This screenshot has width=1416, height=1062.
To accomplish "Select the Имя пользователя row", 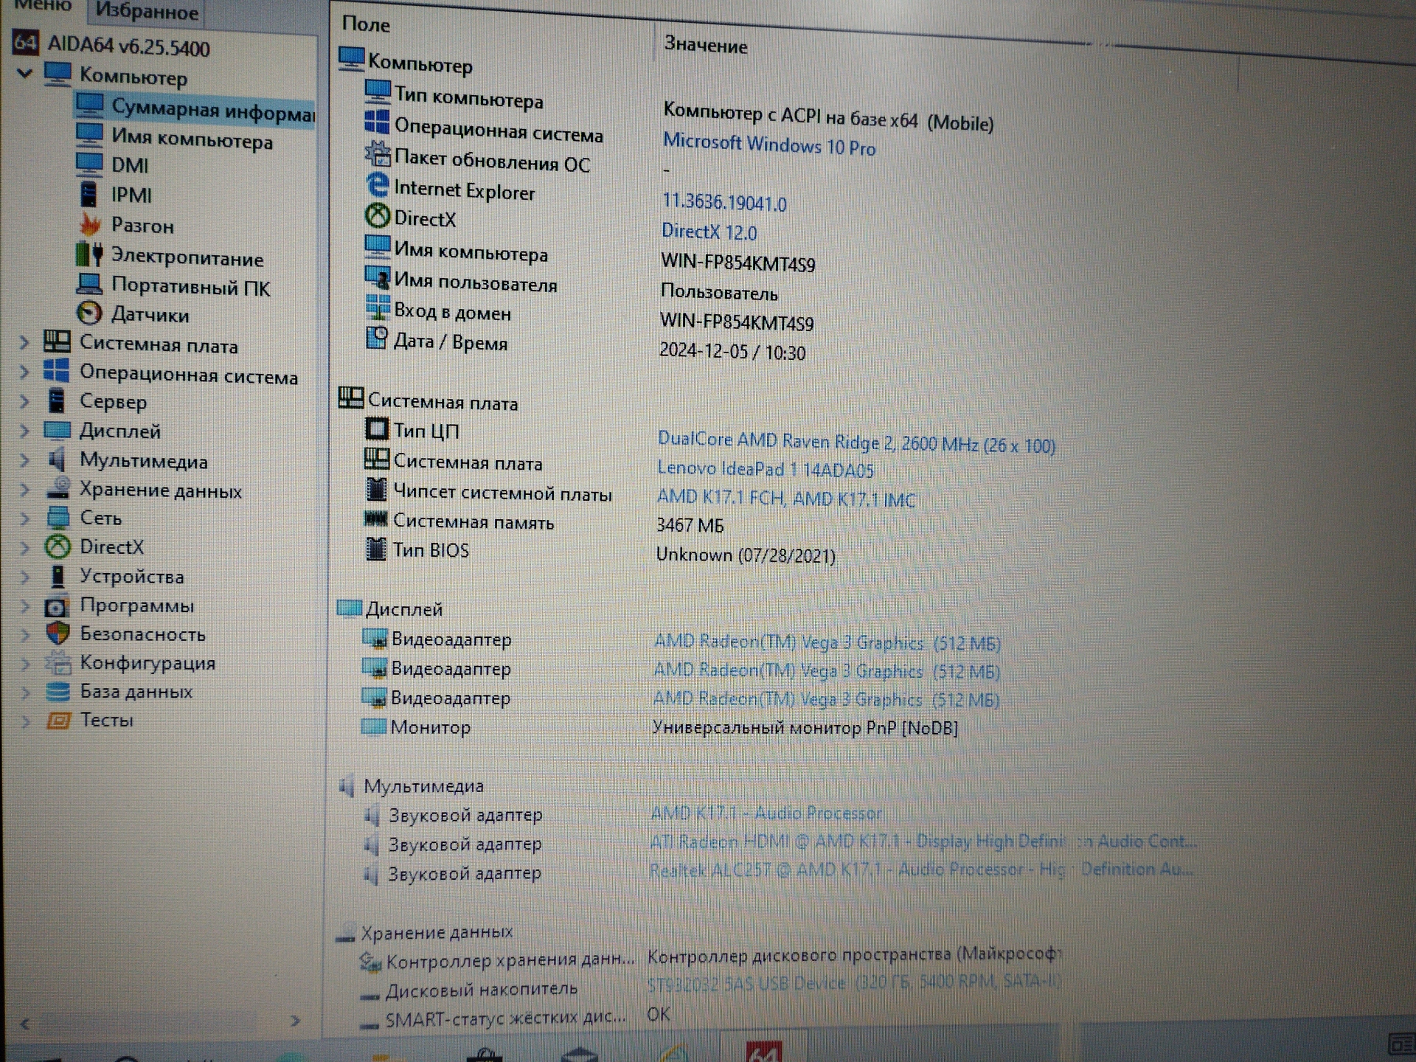I will tap(476, 282).
